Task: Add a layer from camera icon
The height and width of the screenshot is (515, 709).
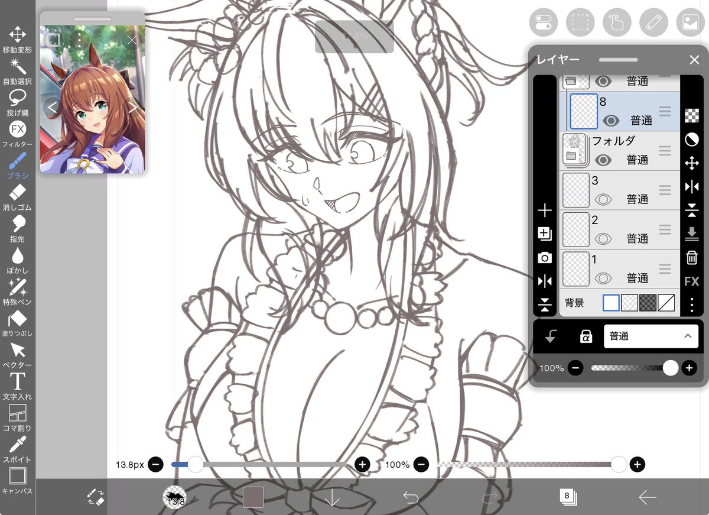Action: click(x=545, y=258)
